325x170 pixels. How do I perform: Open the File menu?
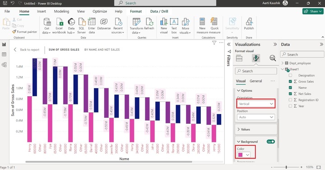point(7,11)
